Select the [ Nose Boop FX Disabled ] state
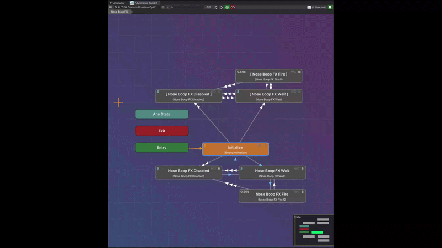The height and width of the screenshot is (248, 442). 188,96
